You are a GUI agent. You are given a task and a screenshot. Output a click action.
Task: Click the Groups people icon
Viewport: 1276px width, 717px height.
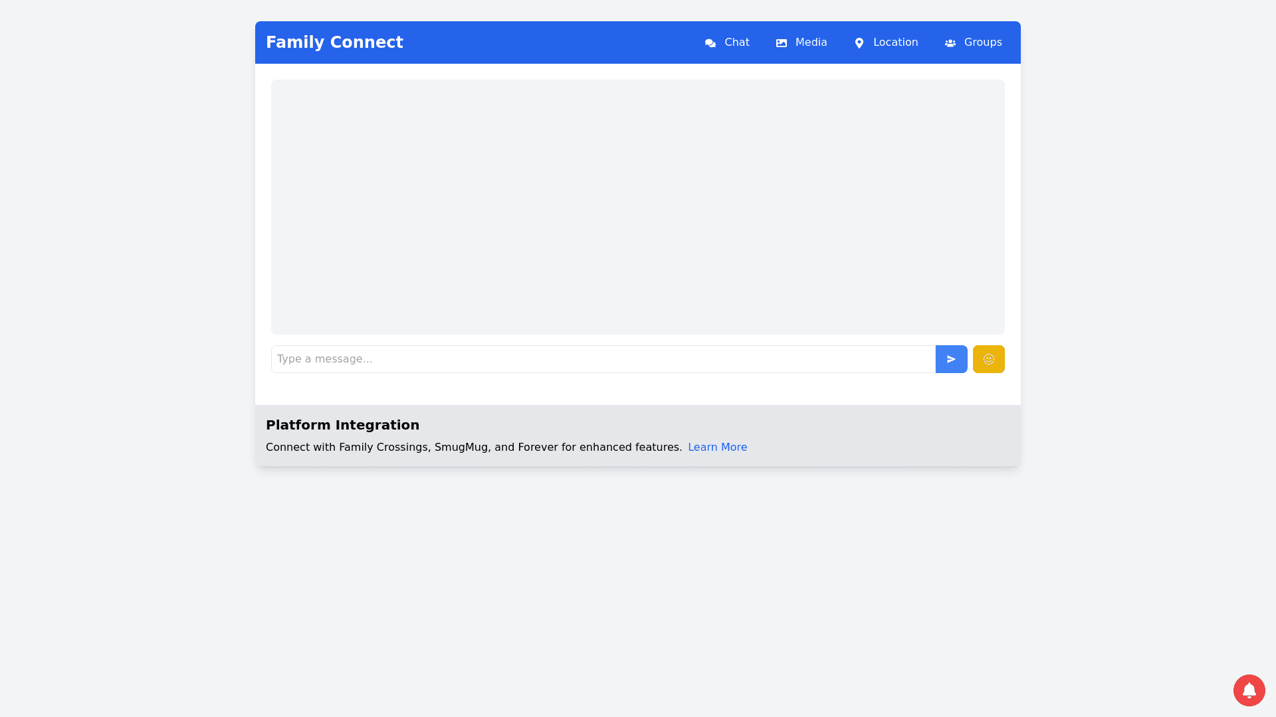tap(950, 43)
